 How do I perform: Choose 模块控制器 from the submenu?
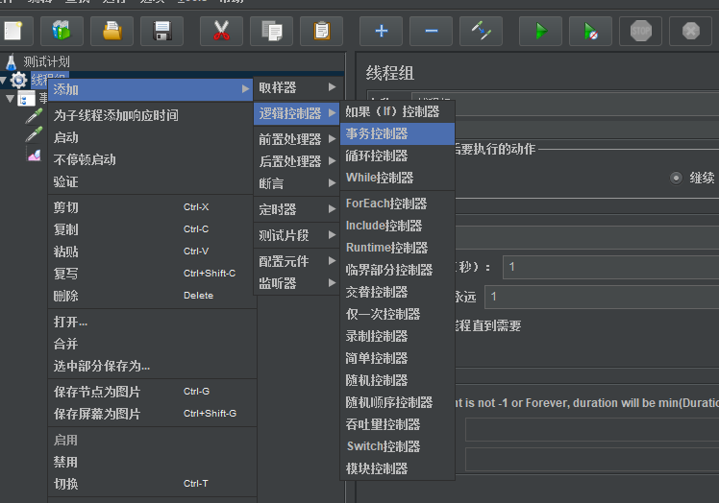click(398, 468)
